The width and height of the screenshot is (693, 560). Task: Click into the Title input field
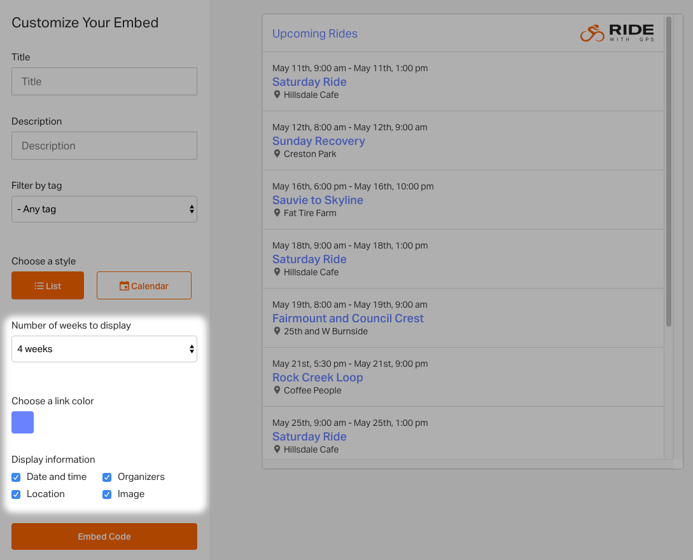pos(104,81)
